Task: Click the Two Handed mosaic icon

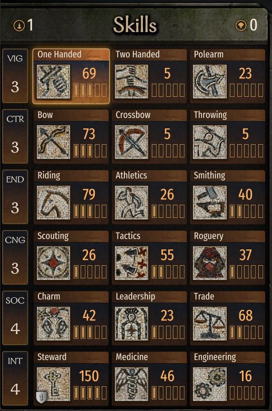Action: tap(132, 82)
